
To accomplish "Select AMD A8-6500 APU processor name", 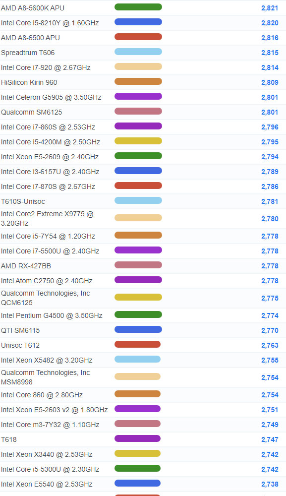I will point(30,38).
